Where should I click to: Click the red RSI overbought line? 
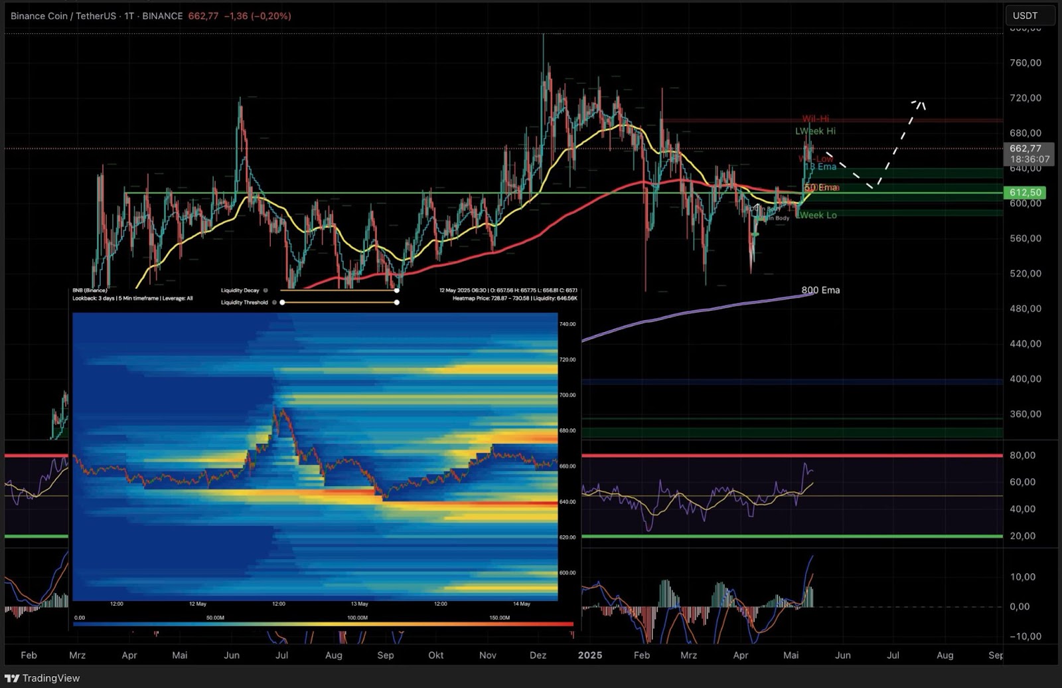tap(792, 456)
